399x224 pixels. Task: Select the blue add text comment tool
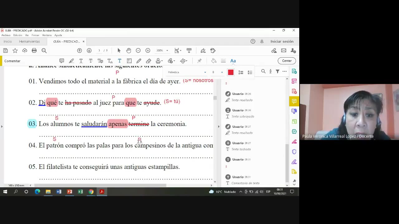119,61
